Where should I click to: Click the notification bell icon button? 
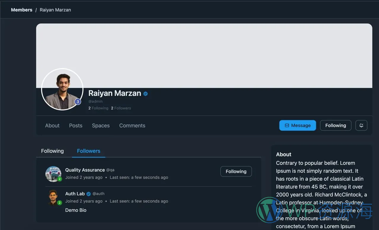pos(361,125)
